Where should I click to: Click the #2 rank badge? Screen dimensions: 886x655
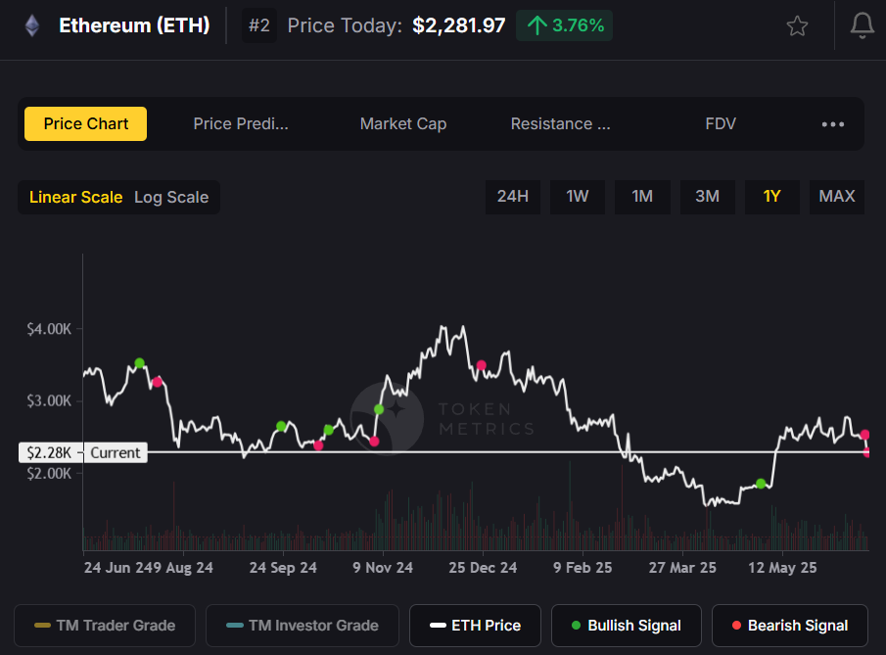(259, 25)
